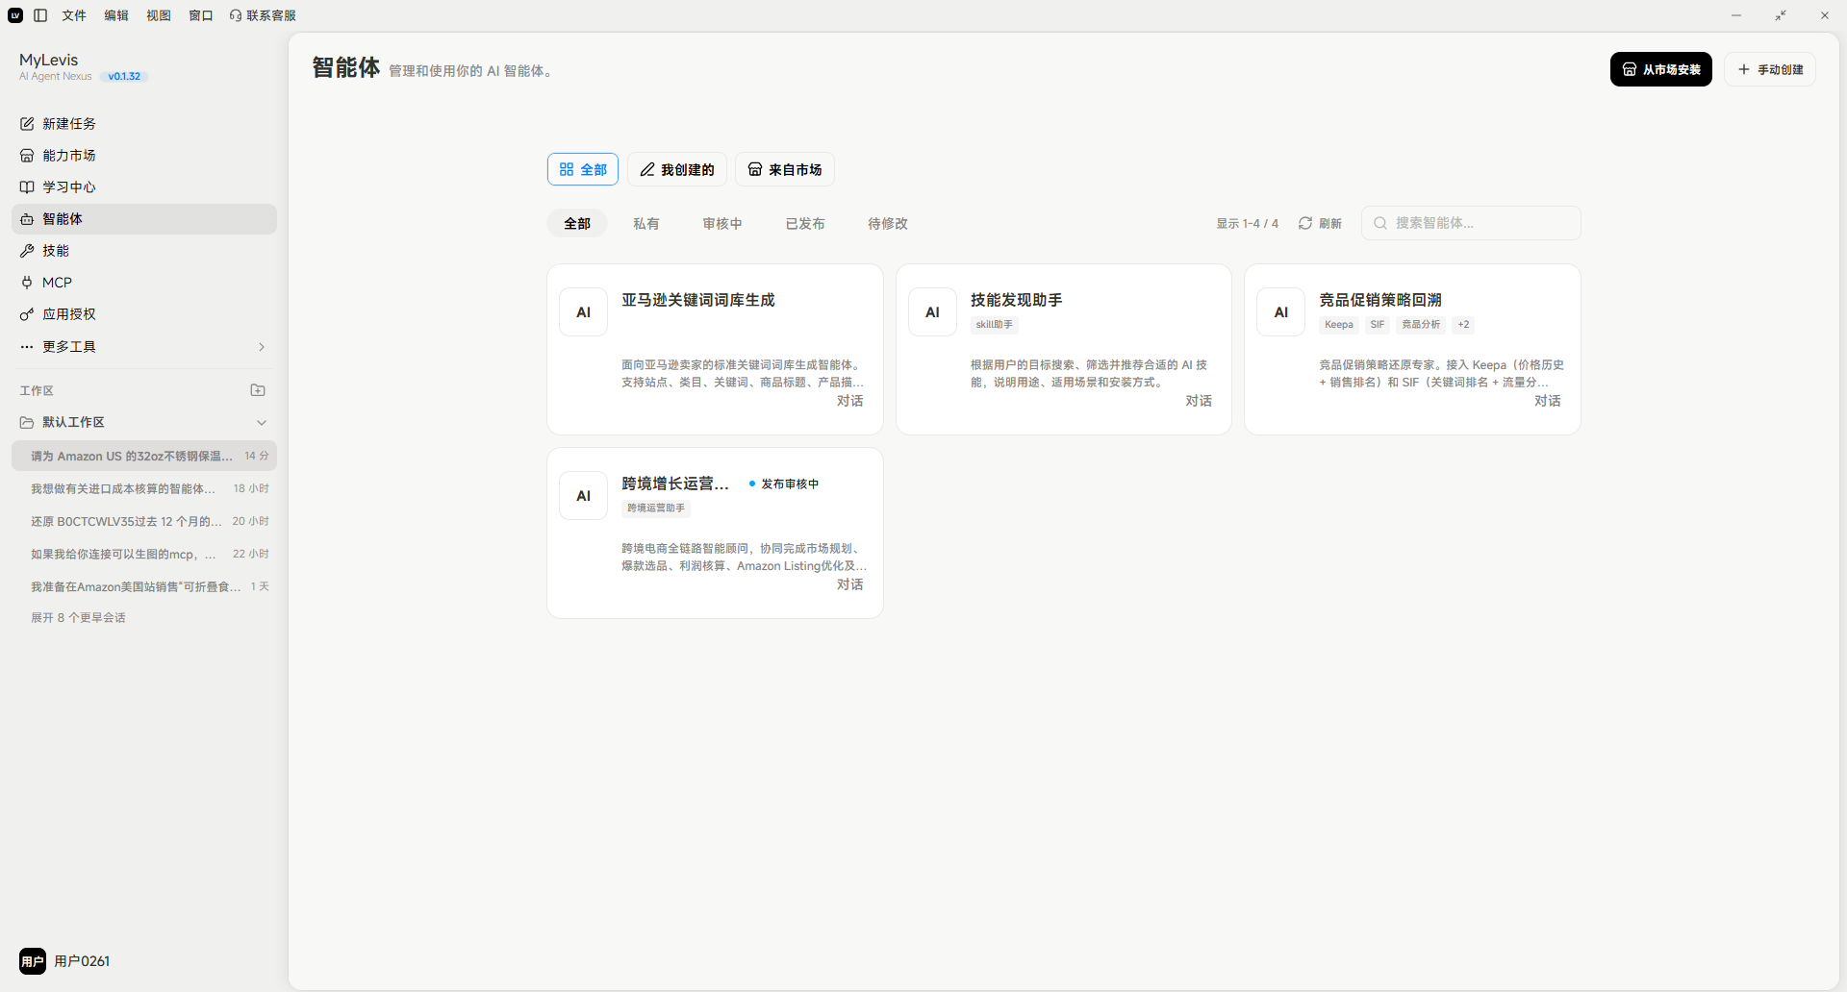
Task: Open session 请为 Amazon US 的32oz不锈钢保温
Action: tap(144, 456)
